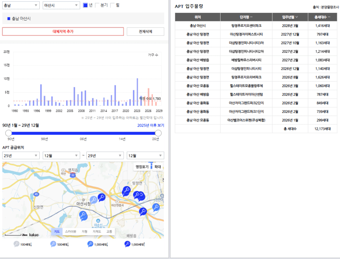The height and width of the screenshot is (259, 340).
Task: Click the 1,000세대↑ legend marker icon
Action: click(x=127, y=244)
